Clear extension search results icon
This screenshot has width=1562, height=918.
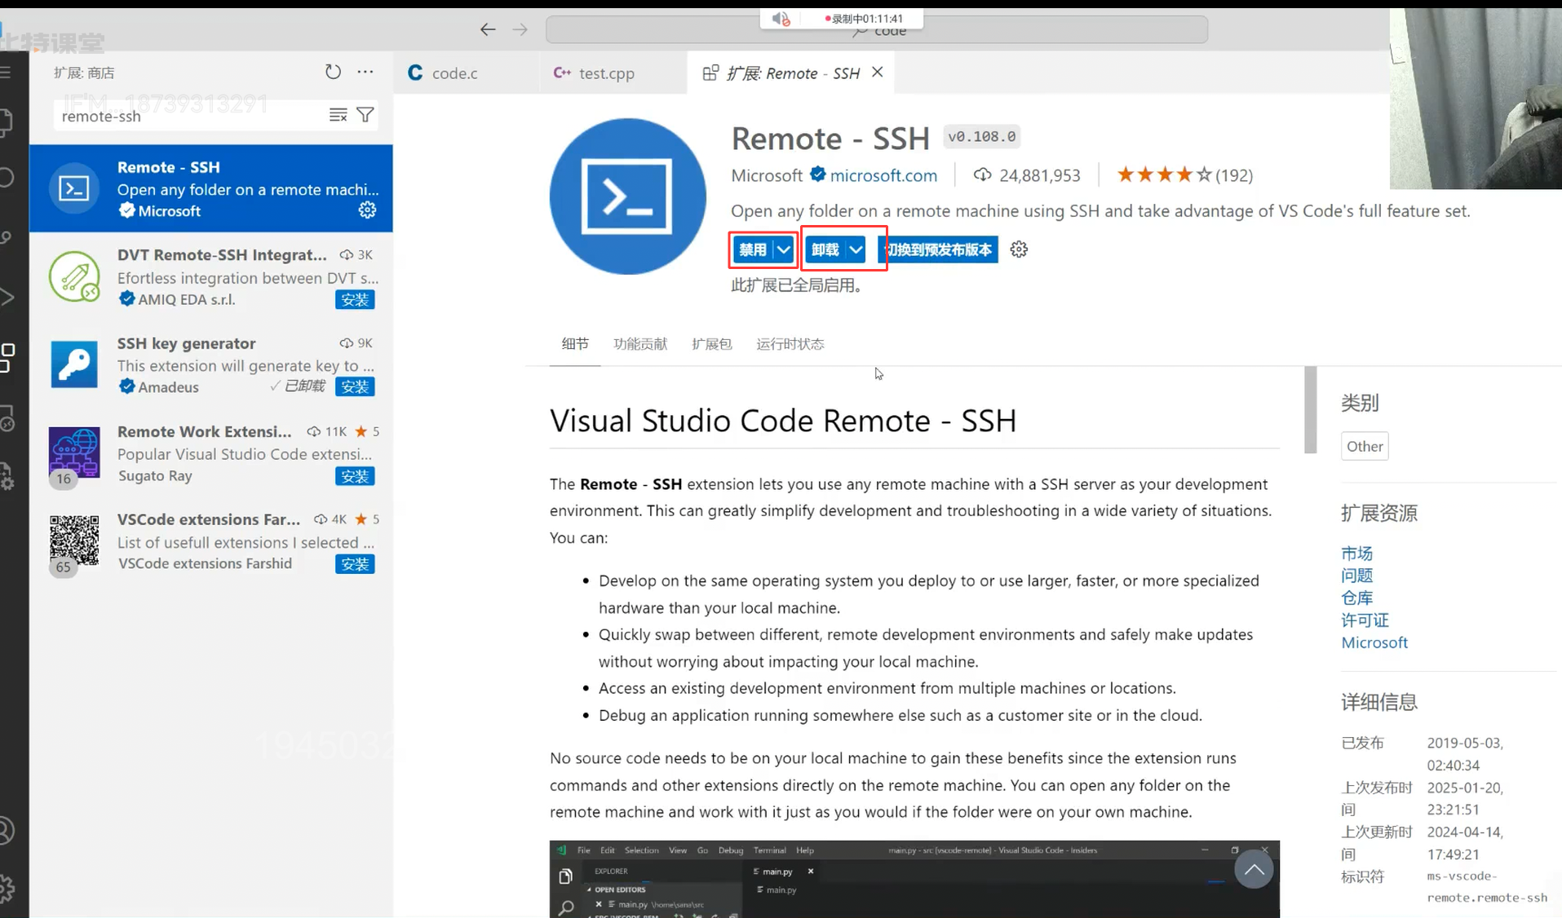pyautogui.click(x=339, y=115)
